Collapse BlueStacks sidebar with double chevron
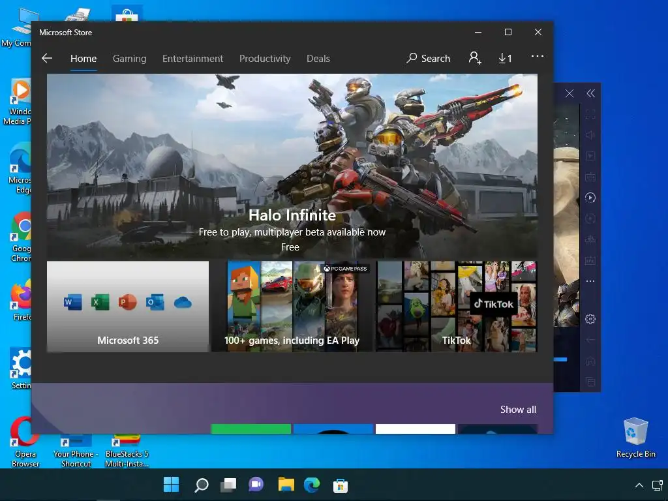 [x=590, y=93]
